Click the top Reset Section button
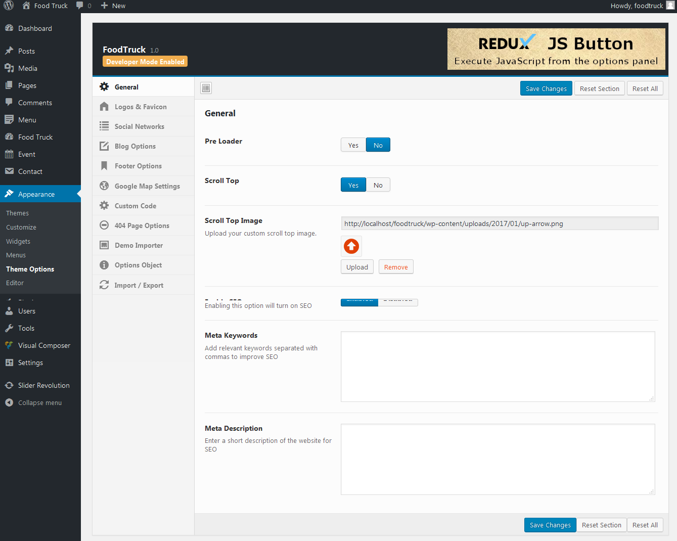This screenshot has width=677, height=541. tap(600, 88)
